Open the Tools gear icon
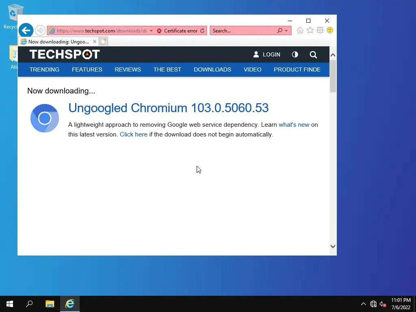The image size is (416, 312). [x=320, y=30]
